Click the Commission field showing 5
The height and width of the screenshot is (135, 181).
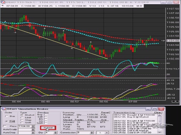83,133
